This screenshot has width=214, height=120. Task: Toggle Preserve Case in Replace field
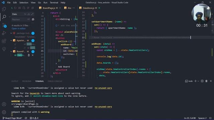28,19
